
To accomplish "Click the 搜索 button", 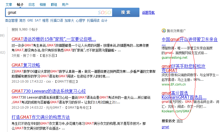I will click(x=126, y=12).
